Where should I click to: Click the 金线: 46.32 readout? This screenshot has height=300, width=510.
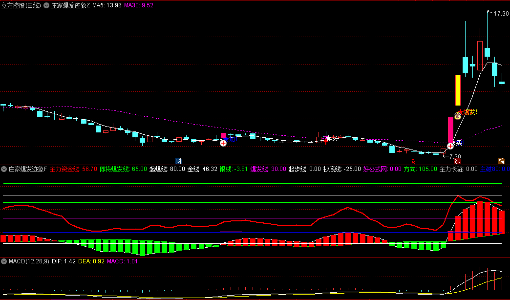[202, 169]
